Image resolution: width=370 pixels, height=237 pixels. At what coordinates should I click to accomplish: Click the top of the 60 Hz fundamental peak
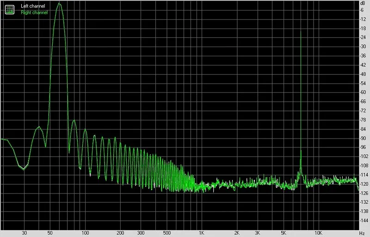point(59,4)
